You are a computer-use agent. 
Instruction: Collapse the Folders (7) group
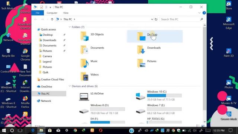[x=70, y=27]
